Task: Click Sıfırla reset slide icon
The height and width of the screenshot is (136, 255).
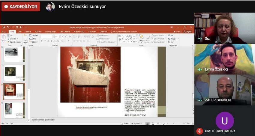Action: click(x=34, y=39)
